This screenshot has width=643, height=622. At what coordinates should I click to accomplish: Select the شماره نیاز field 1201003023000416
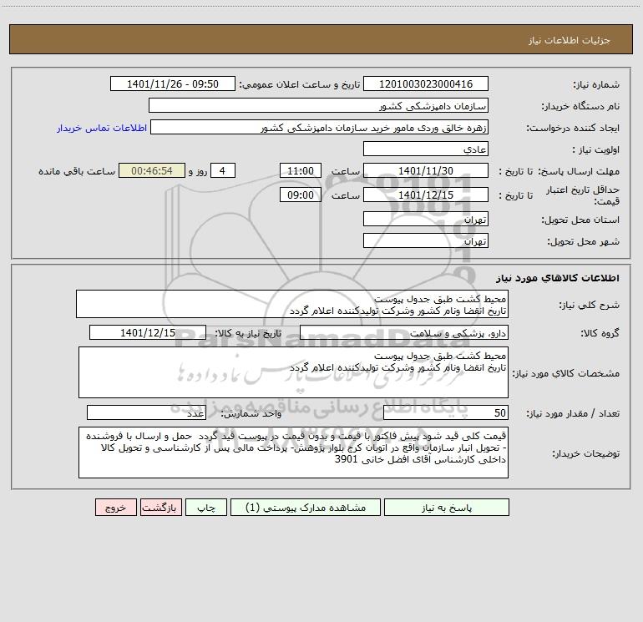click(x=426, y=83)
